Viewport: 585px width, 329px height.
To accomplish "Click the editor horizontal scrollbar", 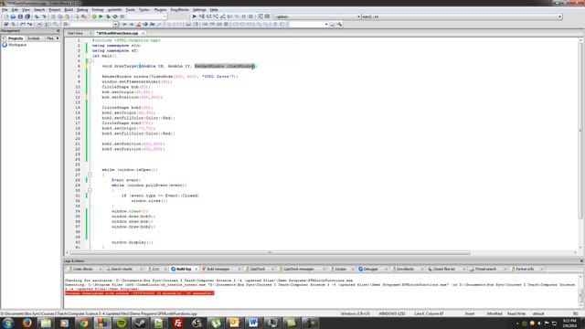I will coord(270,252).
